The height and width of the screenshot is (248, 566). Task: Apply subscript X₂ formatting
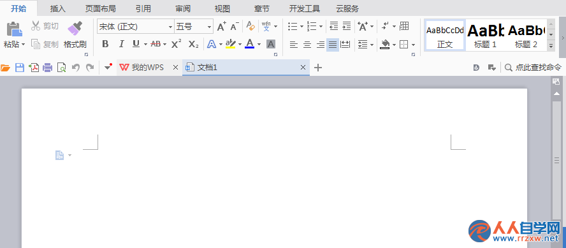(x=194, y=44)
